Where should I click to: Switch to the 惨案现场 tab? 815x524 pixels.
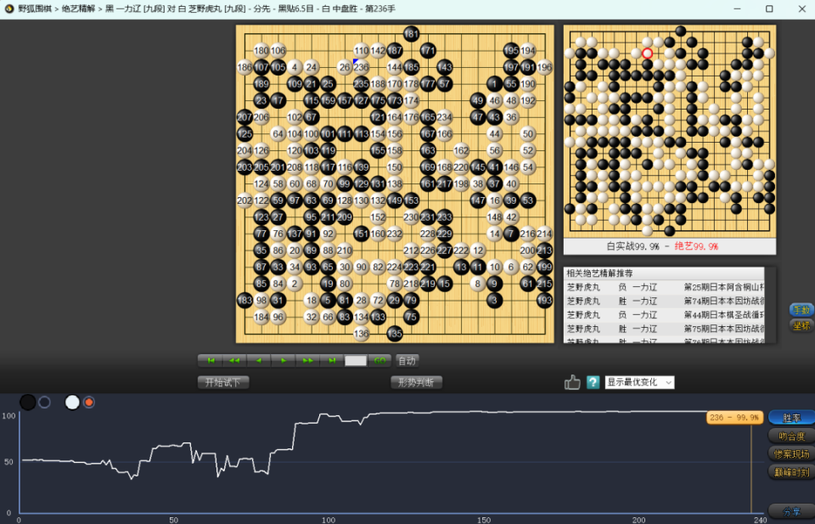(791, 454)
